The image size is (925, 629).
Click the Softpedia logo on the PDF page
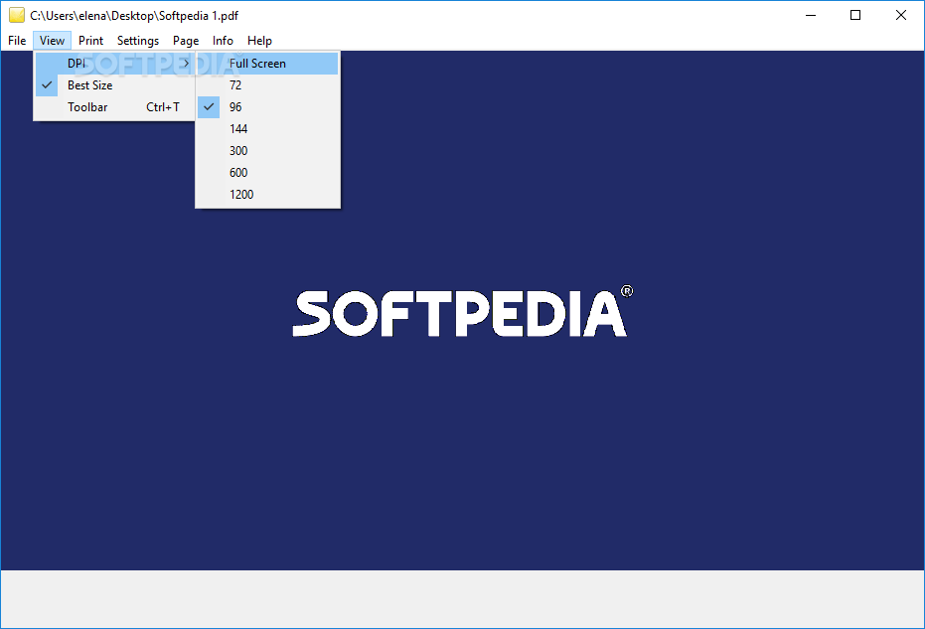(x=463, y=312)
